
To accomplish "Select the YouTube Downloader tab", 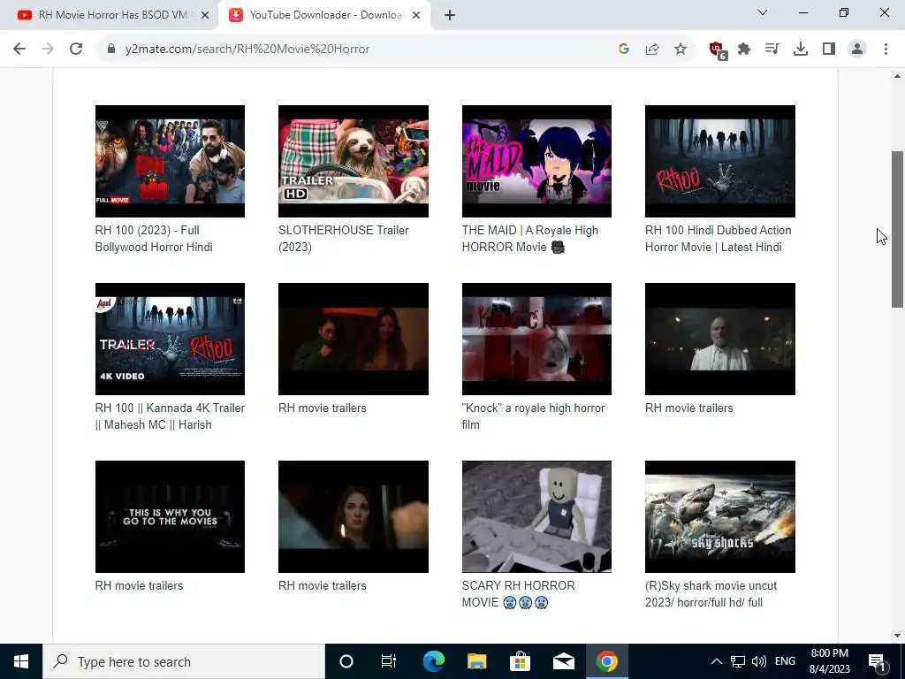I will point(323,15).
